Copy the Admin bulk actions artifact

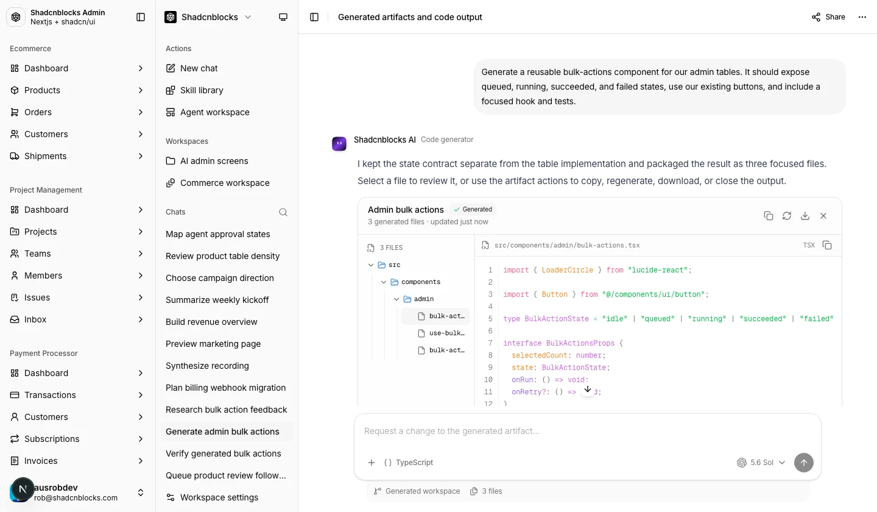point(769,216)
